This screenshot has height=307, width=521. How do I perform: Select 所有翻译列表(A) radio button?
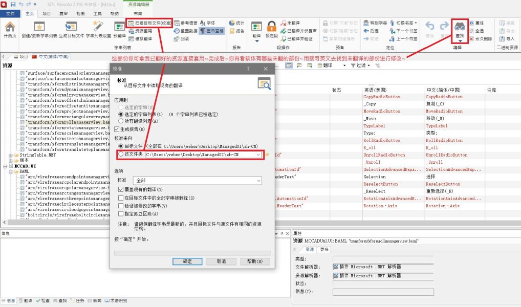(x=121, y=121)
